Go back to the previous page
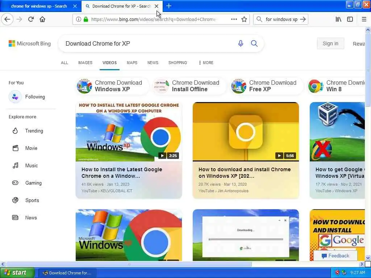Image resolution: width=371 pixels, height=278 pixels. click(7, 20)
